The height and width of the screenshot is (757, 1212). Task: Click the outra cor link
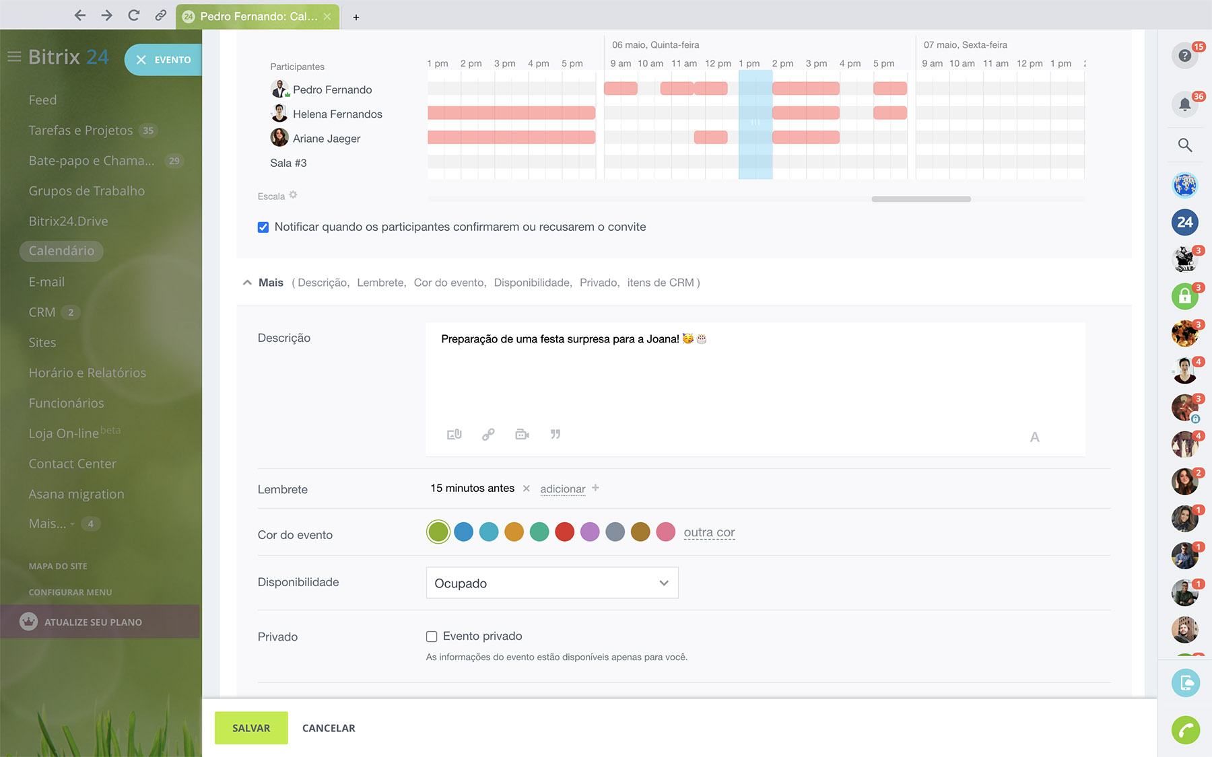pyautogui.click(x=709, y=532)
